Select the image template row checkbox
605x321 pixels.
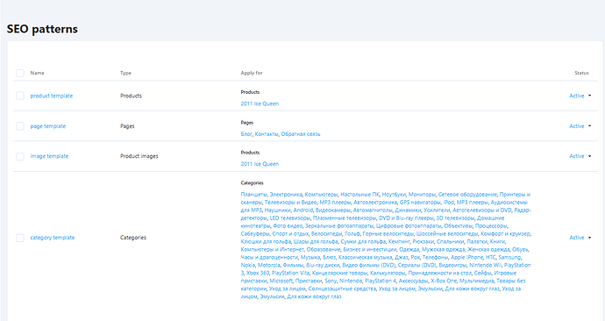pyautogui.click(x=20, y=156)
